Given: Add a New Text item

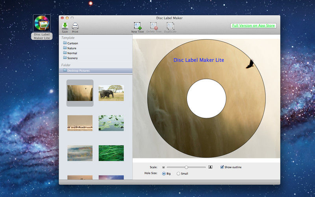Looking at the screenshot, I should pyautogui.click(x=137, y=27).
